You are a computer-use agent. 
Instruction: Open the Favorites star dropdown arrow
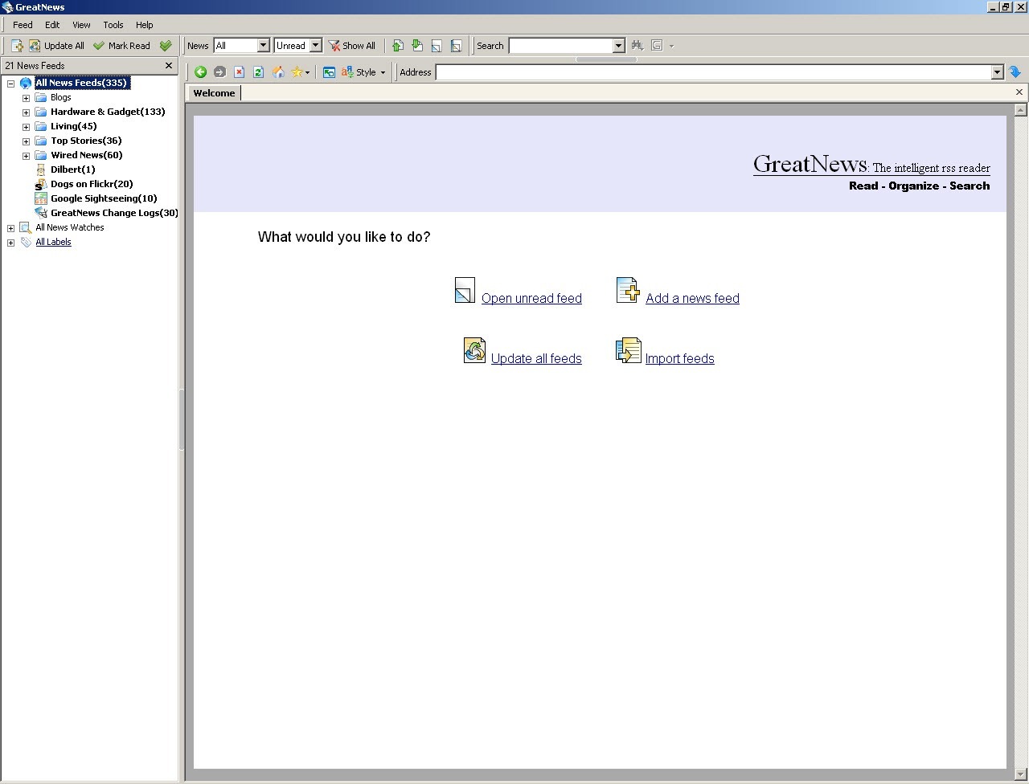pyautogui.click(x=307, y=72)
